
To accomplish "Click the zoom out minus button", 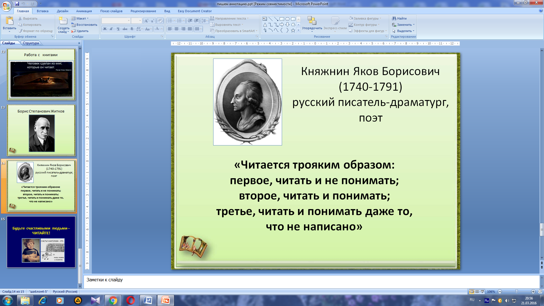I will click(x=500, y=292).
